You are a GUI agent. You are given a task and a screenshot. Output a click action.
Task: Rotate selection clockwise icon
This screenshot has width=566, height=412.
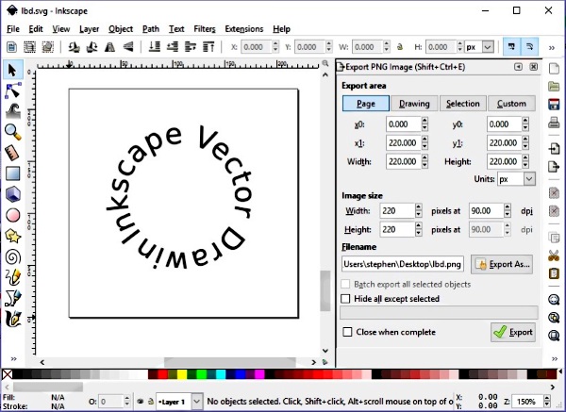click(x=92, y=47)
